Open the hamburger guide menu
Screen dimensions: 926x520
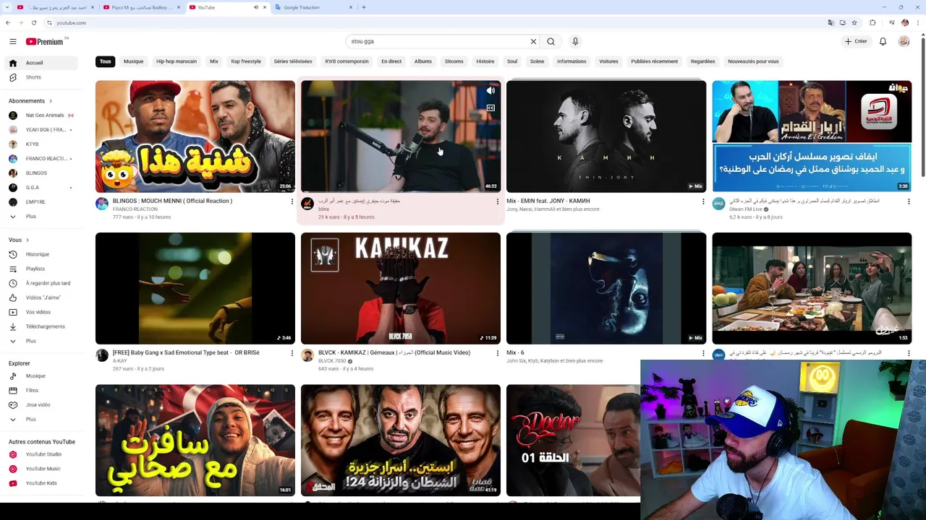pos(12,42)
